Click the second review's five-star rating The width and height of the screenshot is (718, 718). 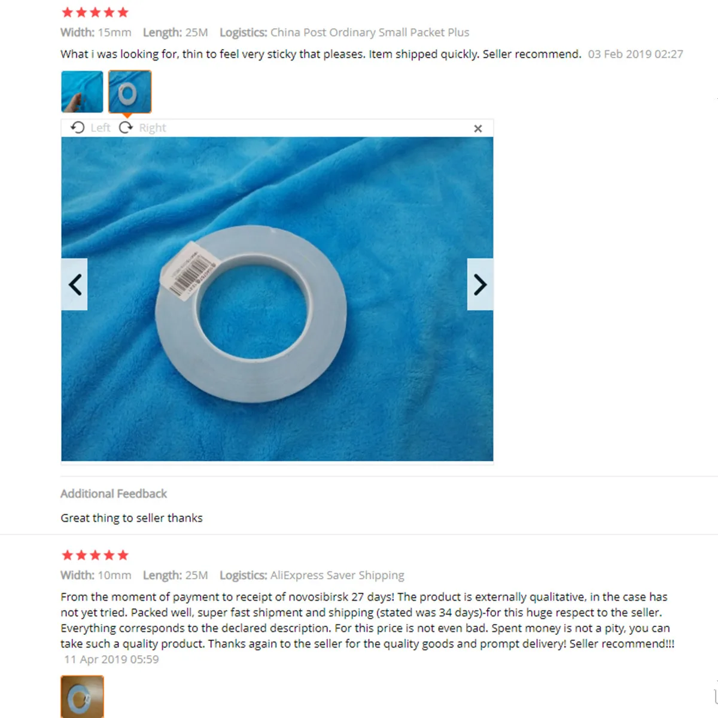[x=95, y=555]
